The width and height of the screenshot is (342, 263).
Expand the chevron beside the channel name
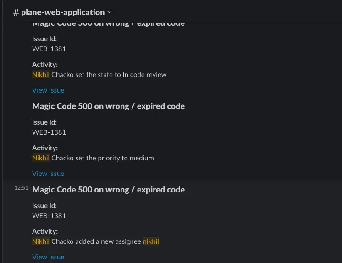pos(109,12)
